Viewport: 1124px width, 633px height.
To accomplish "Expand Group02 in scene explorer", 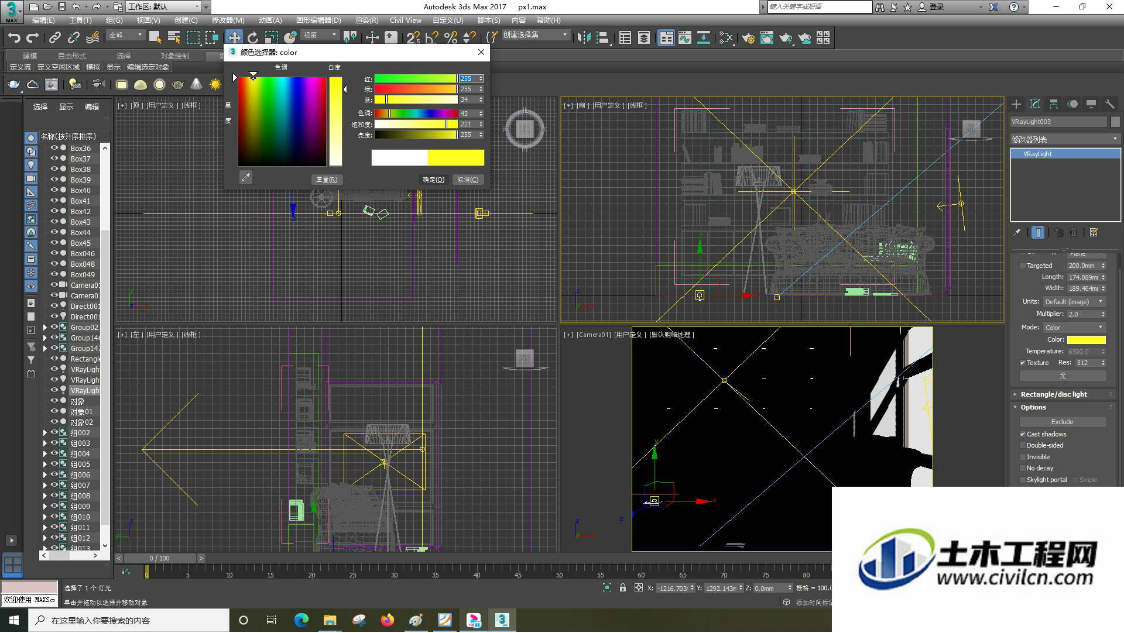I will [x=45, y=328].
